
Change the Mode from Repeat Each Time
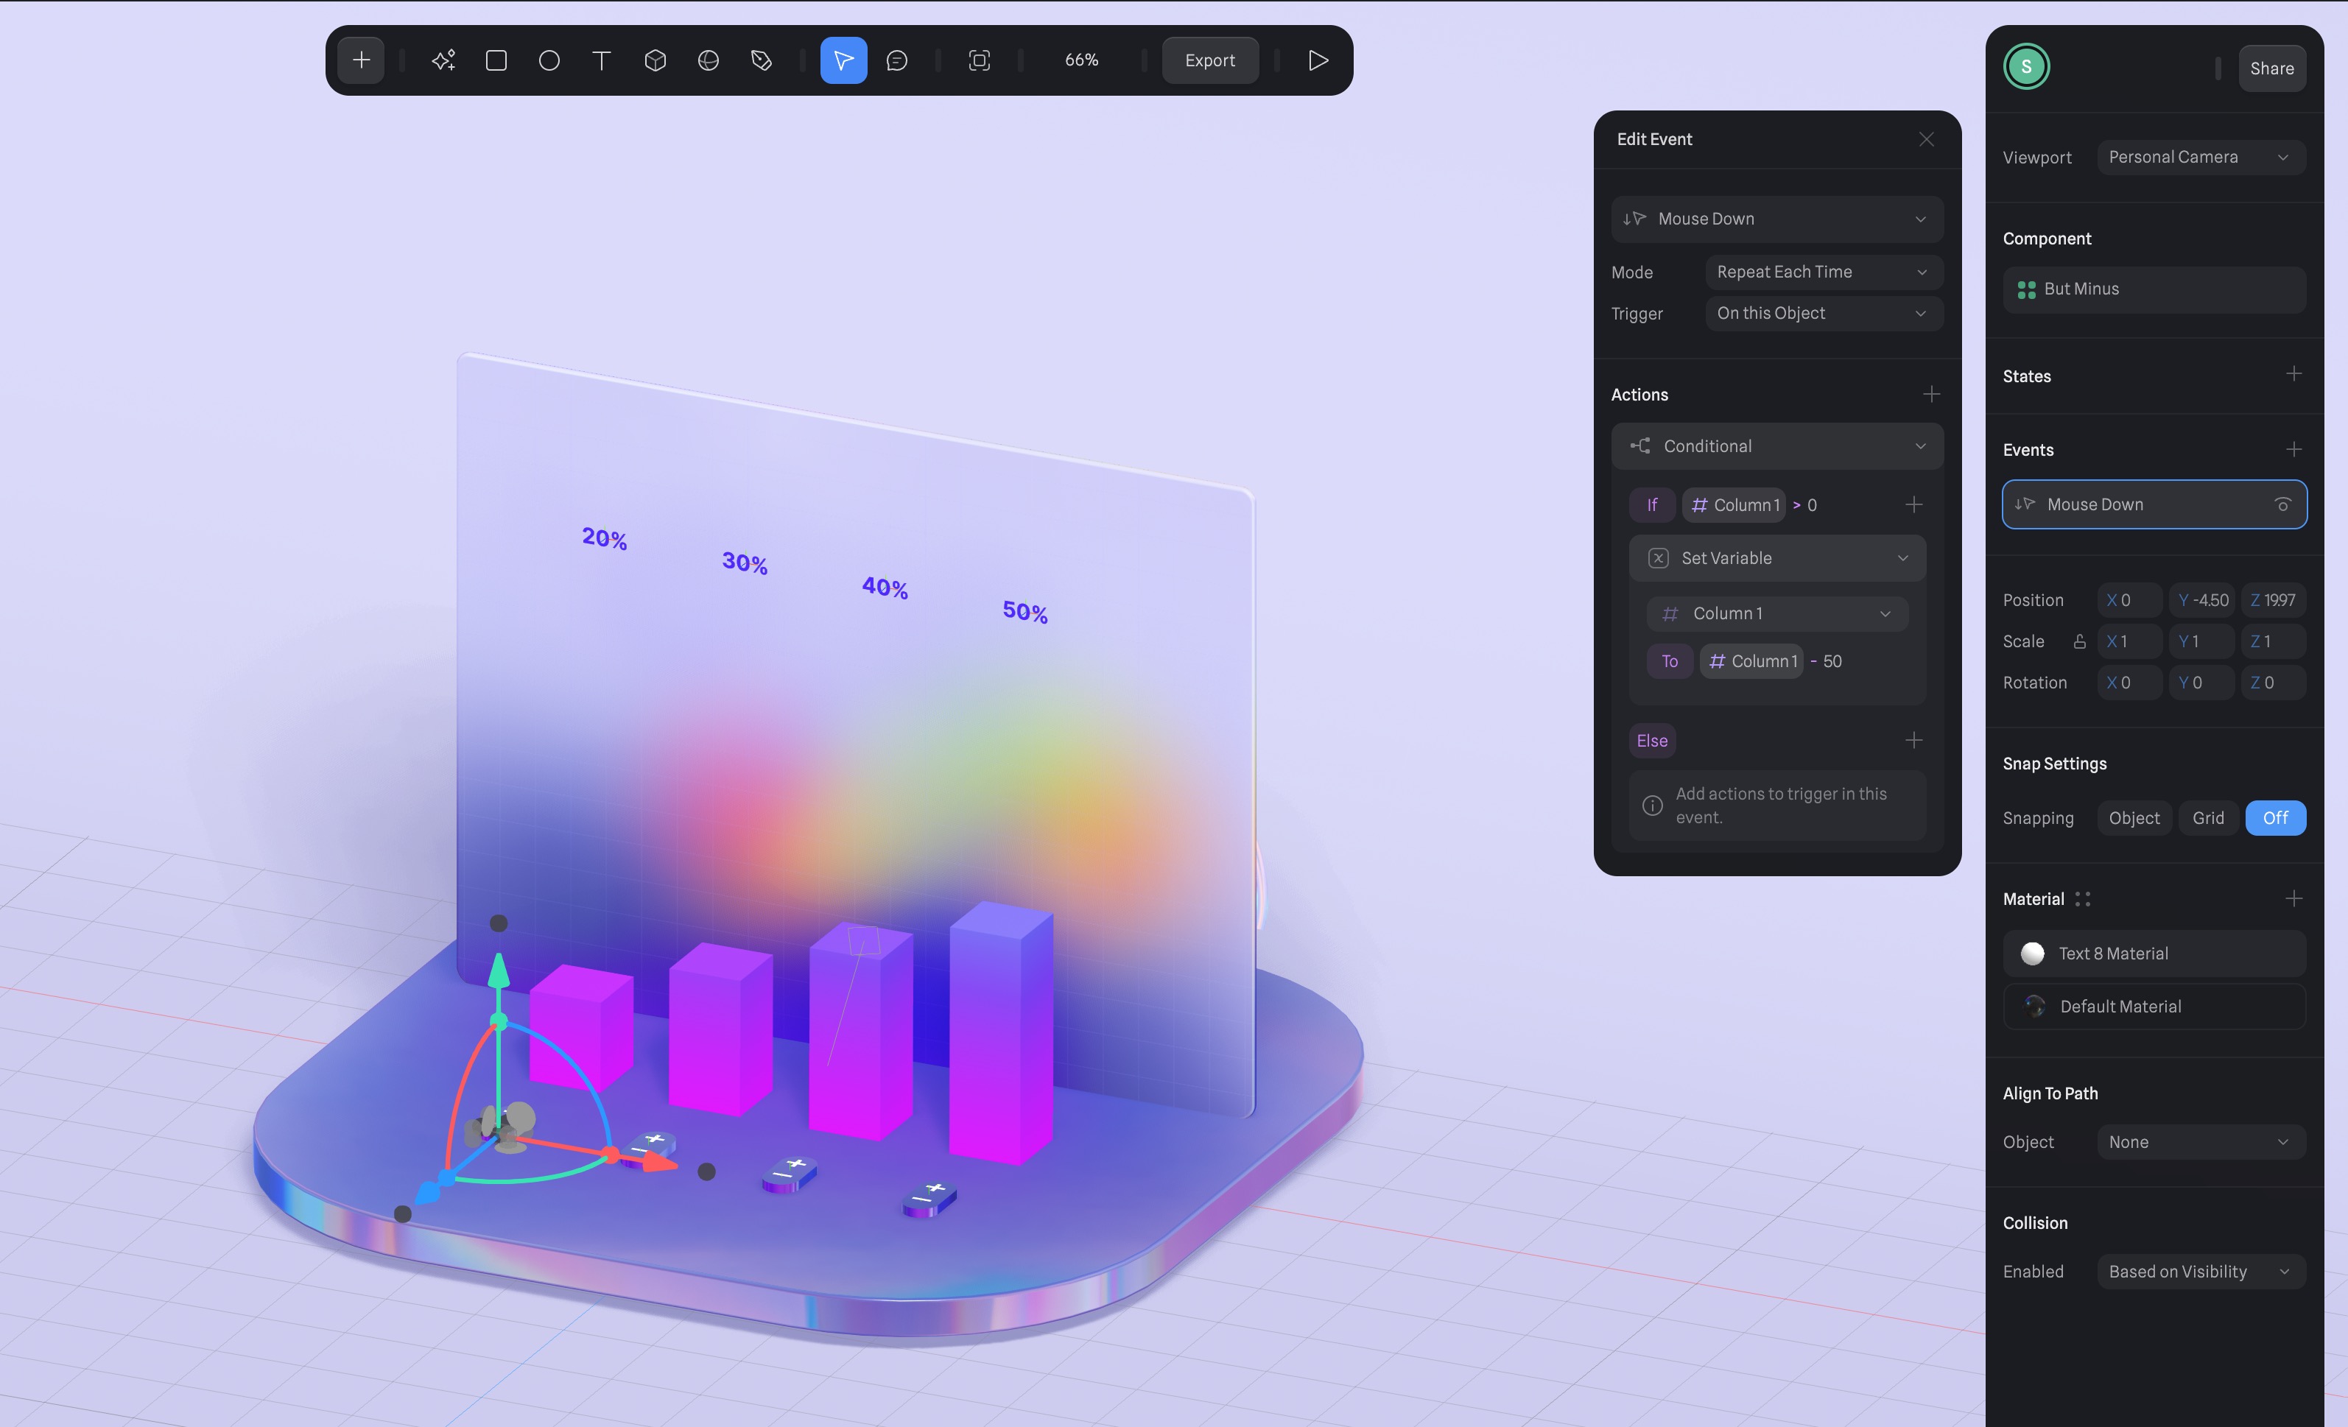(x=1822, y=272)
